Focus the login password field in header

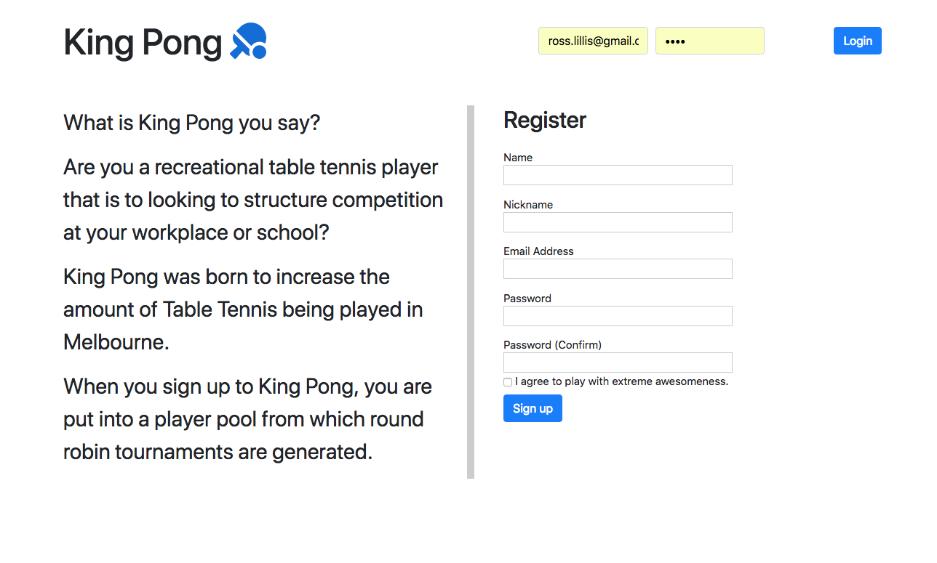(709, 41)
